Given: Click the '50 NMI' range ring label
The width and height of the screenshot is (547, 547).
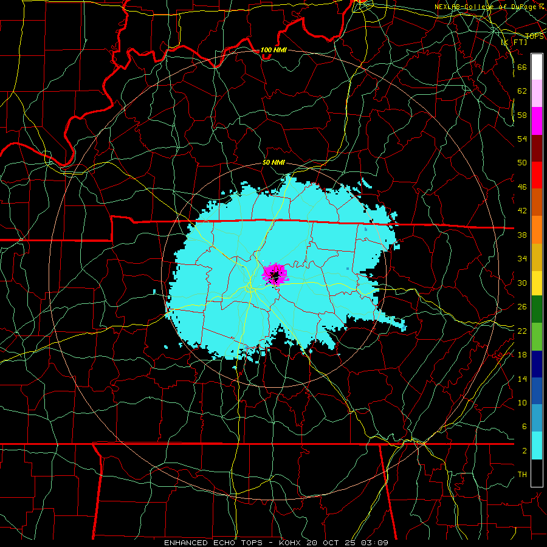Looking at the screenshot, I should point(274,162).
